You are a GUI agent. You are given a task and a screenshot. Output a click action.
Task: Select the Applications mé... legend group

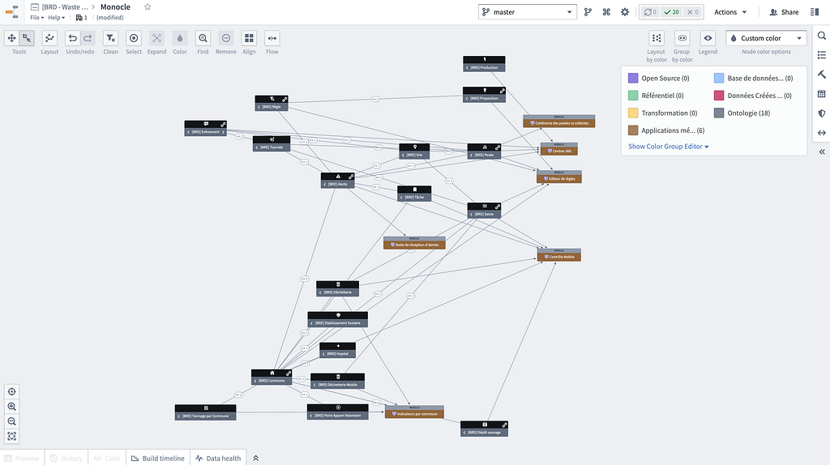click(666, 130)
